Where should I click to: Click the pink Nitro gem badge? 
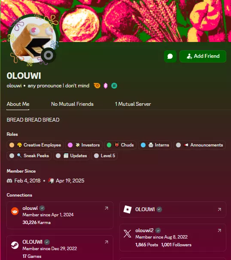click(106, 86)
